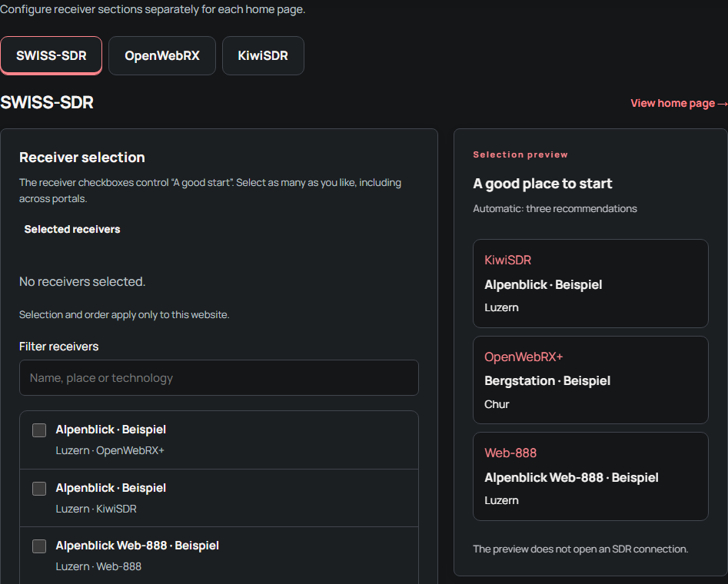728x584 pixels.
Task: Click the SWISS-SDR page heading
Action: point(47,103)
